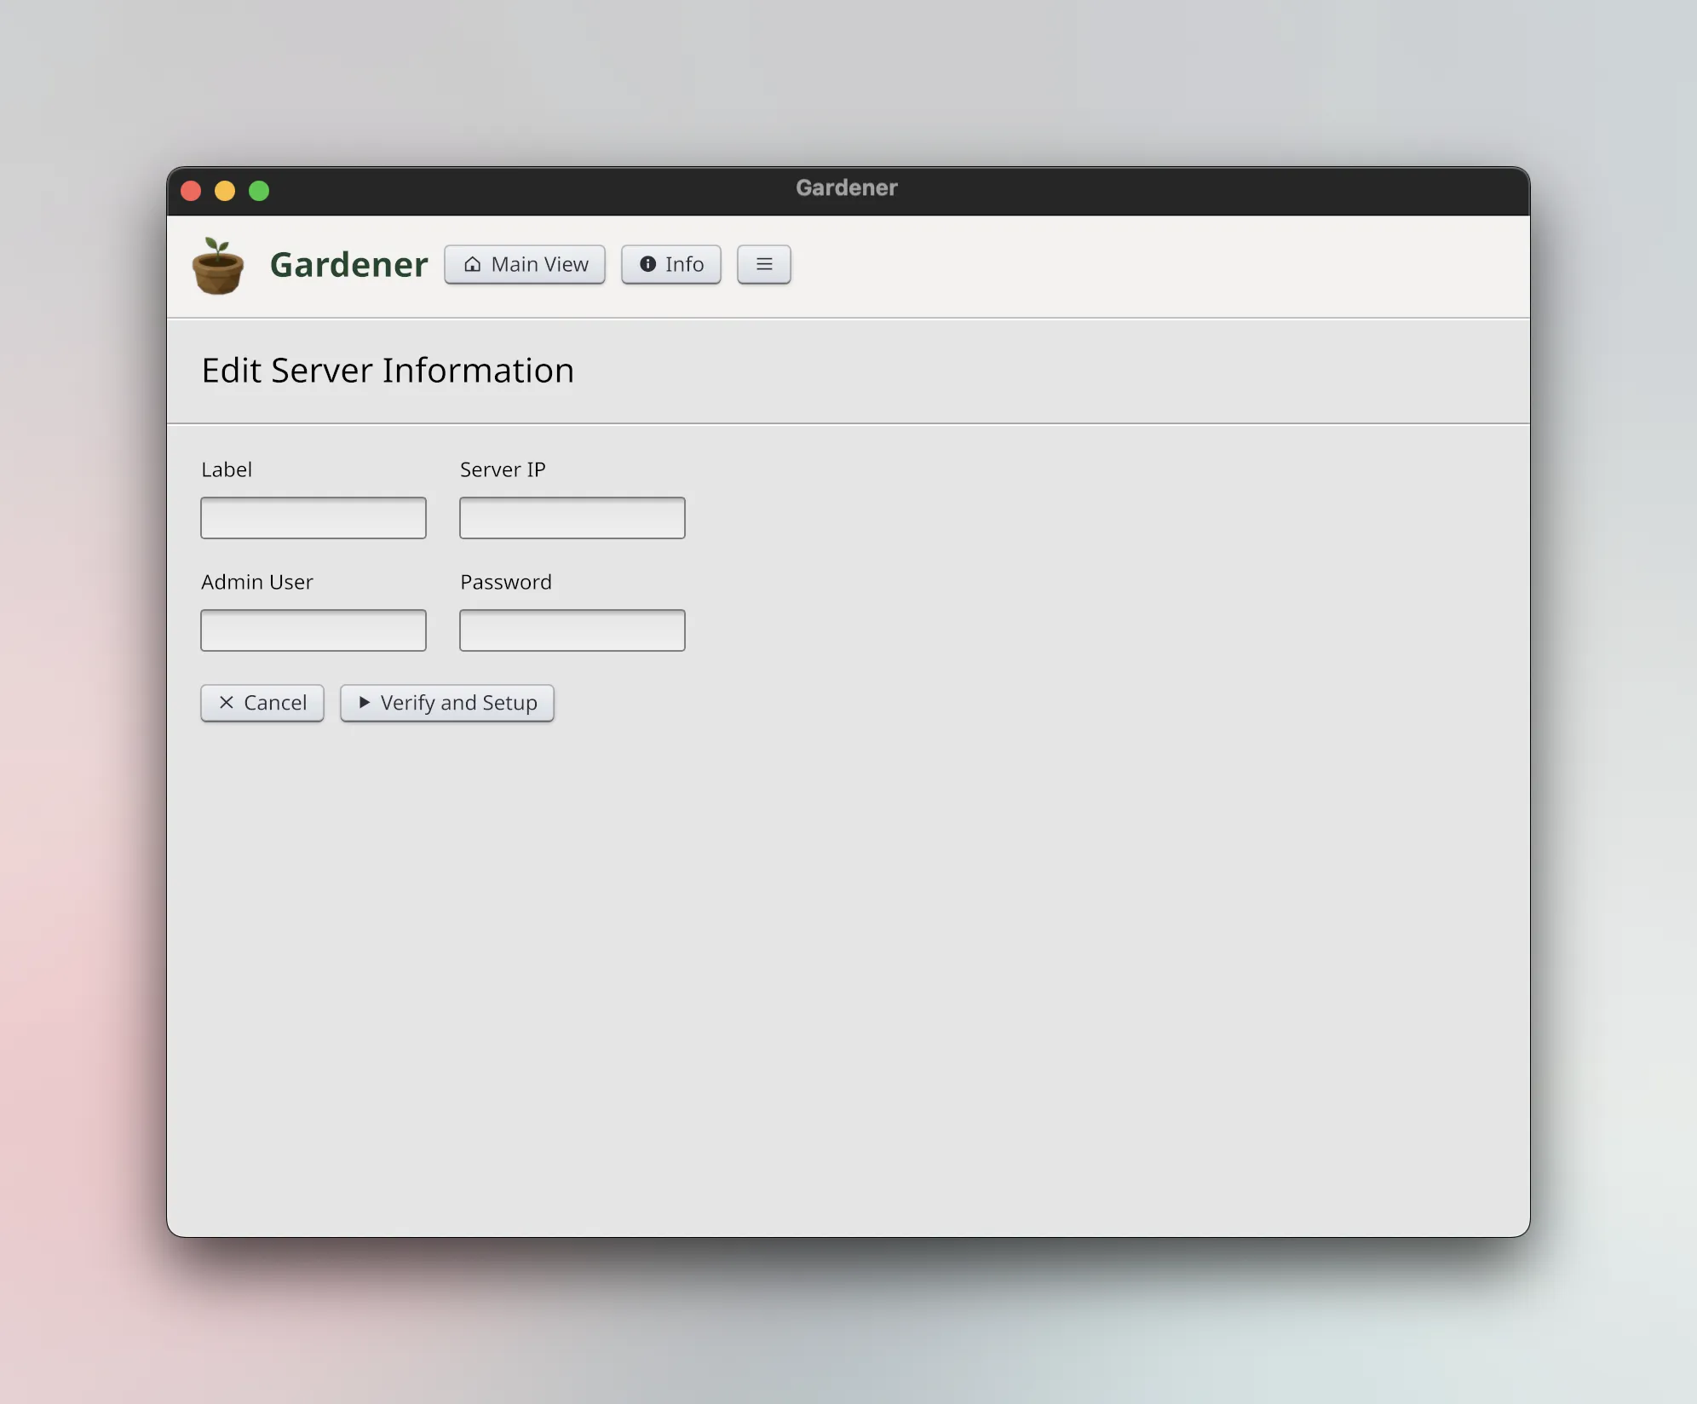Open the Info page

click(x=671, y=264)
